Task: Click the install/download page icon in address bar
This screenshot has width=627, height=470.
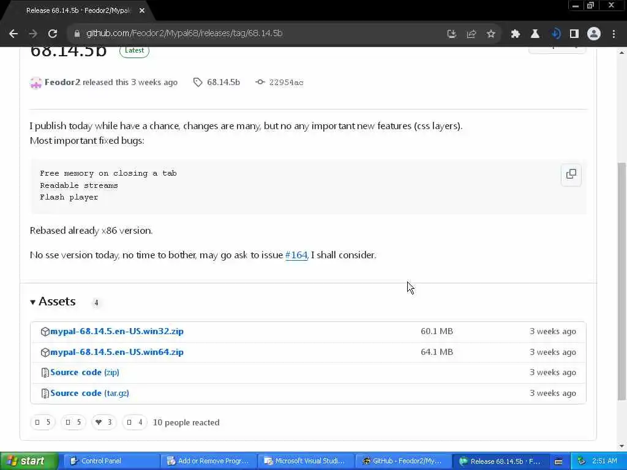Action: click(451, 34)
